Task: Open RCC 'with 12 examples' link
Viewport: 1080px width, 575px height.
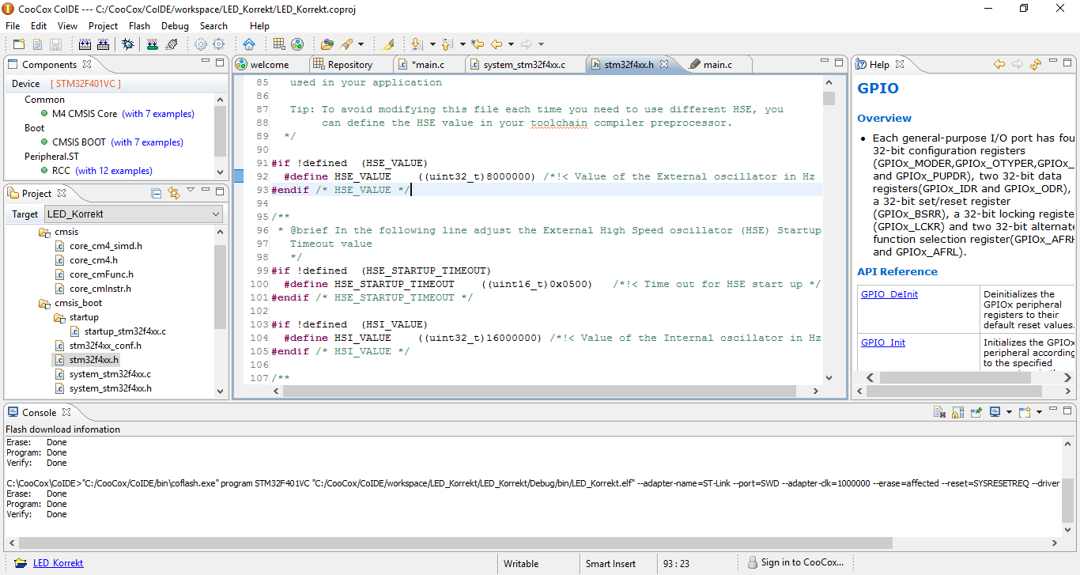Action: pos(115,171)
